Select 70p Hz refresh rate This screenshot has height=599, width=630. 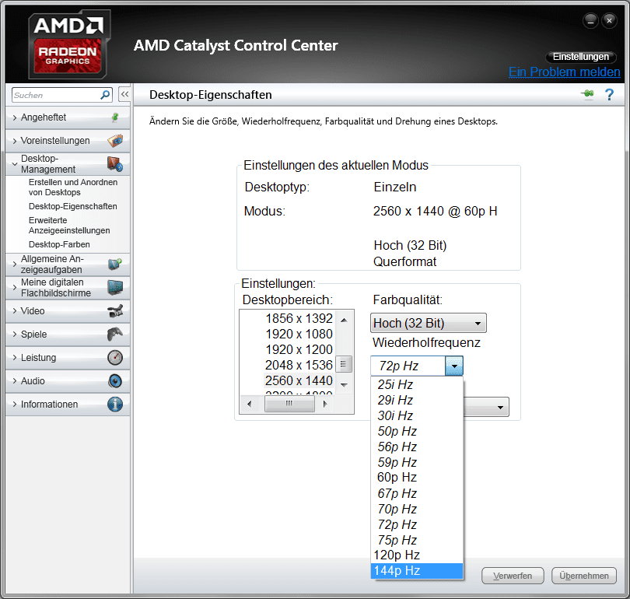417,509
